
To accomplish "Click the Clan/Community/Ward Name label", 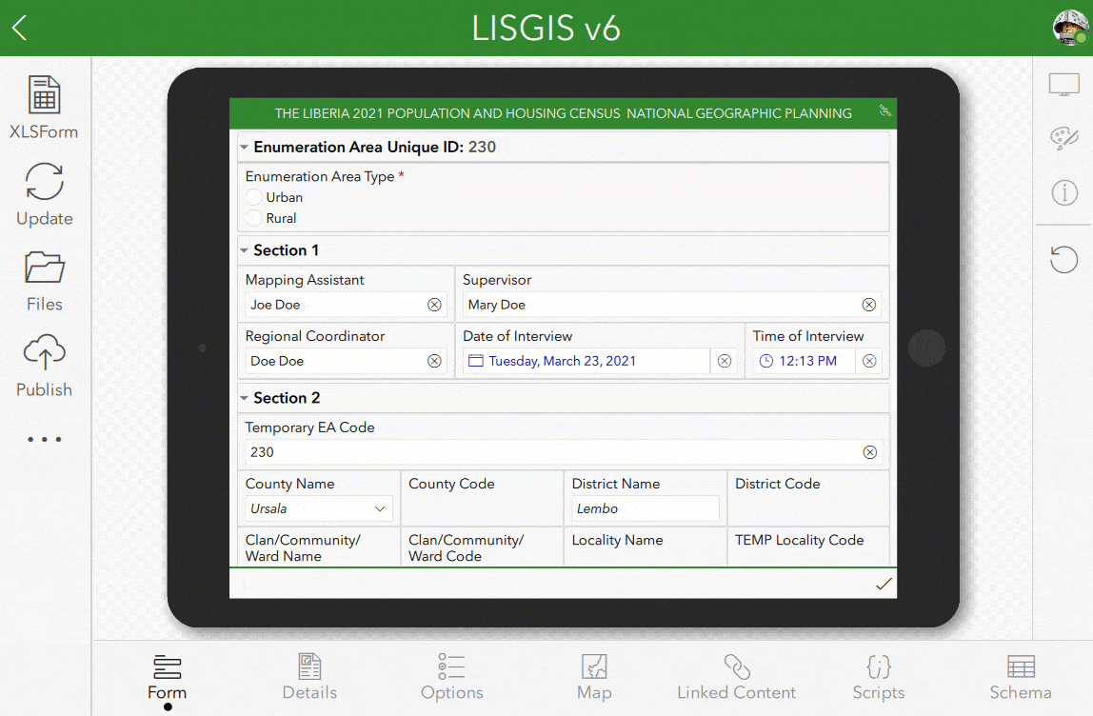I will coord(303,548).
